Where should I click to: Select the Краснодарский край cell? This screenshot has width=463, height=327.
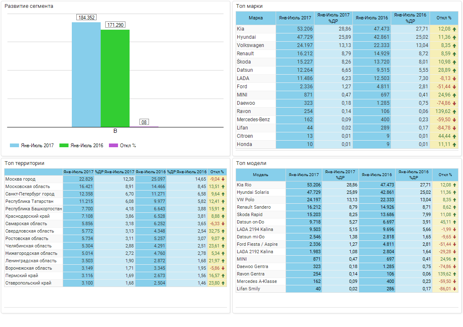click(x=34, y=216)
